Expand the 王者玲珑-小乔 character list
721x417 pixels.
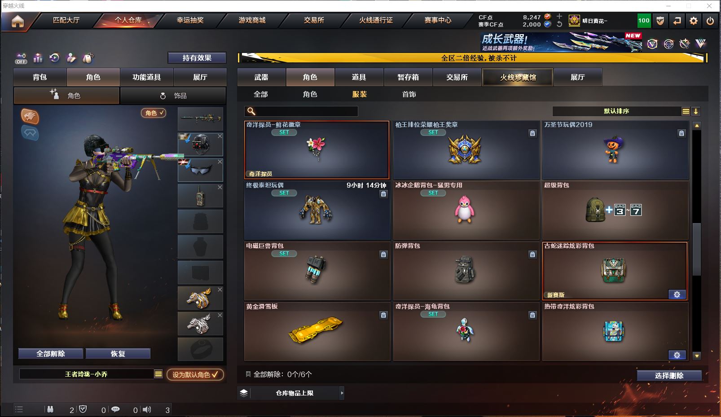(x=158, y=374)
